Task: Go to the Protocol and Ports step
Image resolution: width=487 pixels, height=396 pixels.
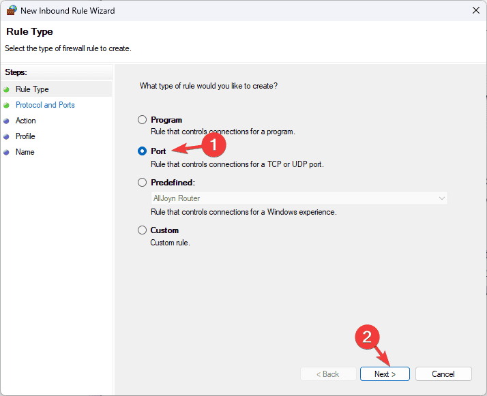Action: point(45,105)
